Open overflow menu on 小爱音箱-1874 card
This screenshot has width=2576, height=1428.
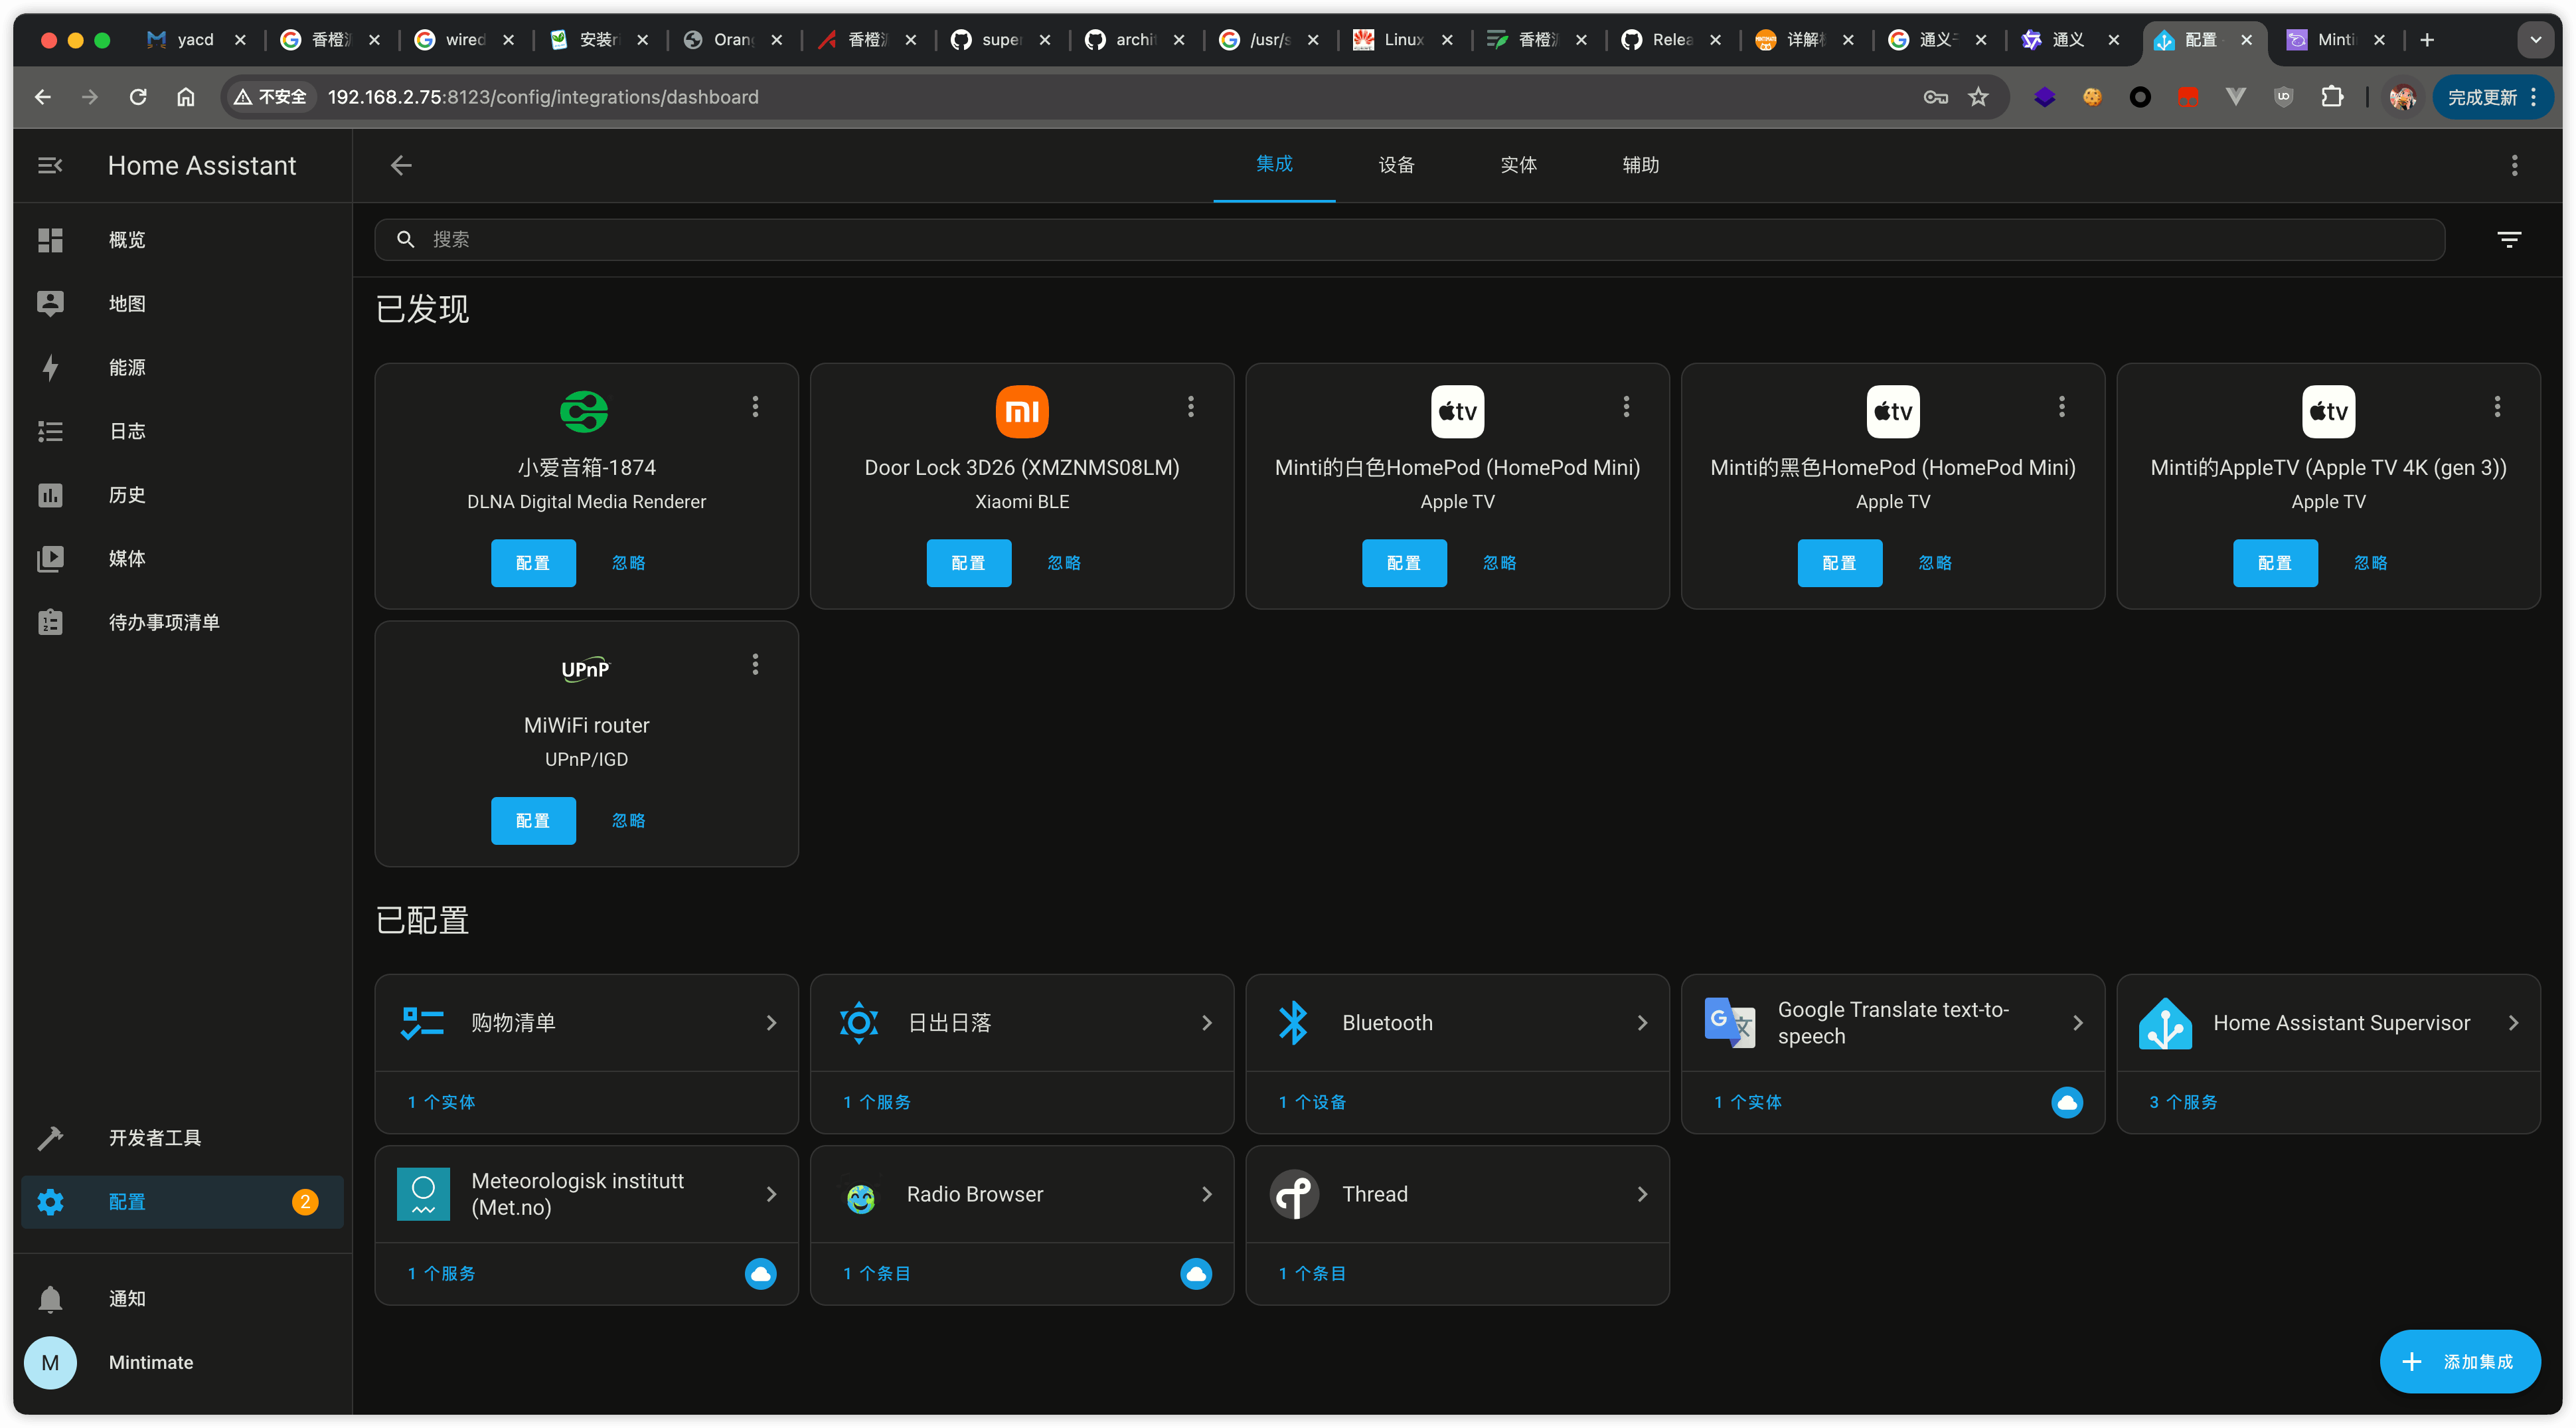(755, 406)
